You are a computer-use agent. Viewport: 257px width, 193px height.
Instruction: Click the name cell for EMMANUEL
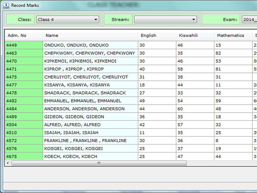[90, 101]
